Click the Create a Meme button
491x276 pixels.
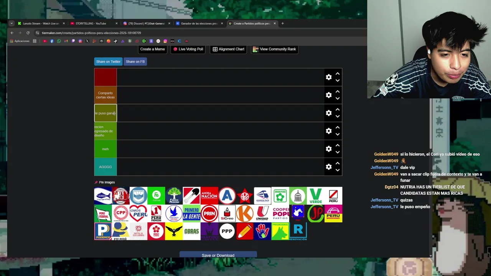coord(152,49)
